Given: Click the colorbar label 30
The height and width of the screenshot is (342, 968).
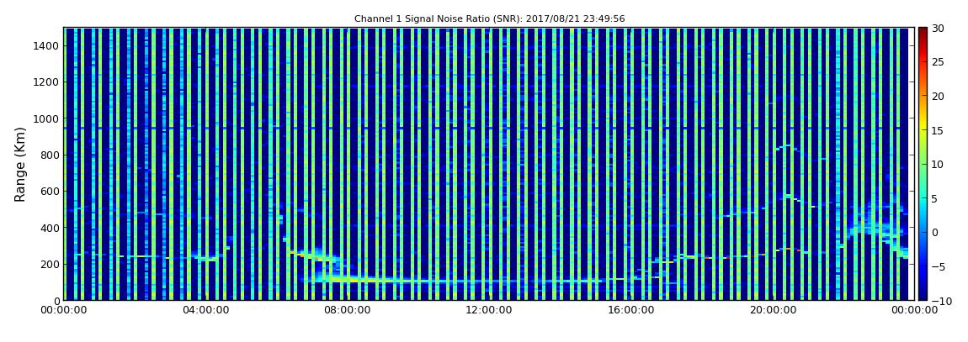Looking at the screenshot, I should 937,29.
